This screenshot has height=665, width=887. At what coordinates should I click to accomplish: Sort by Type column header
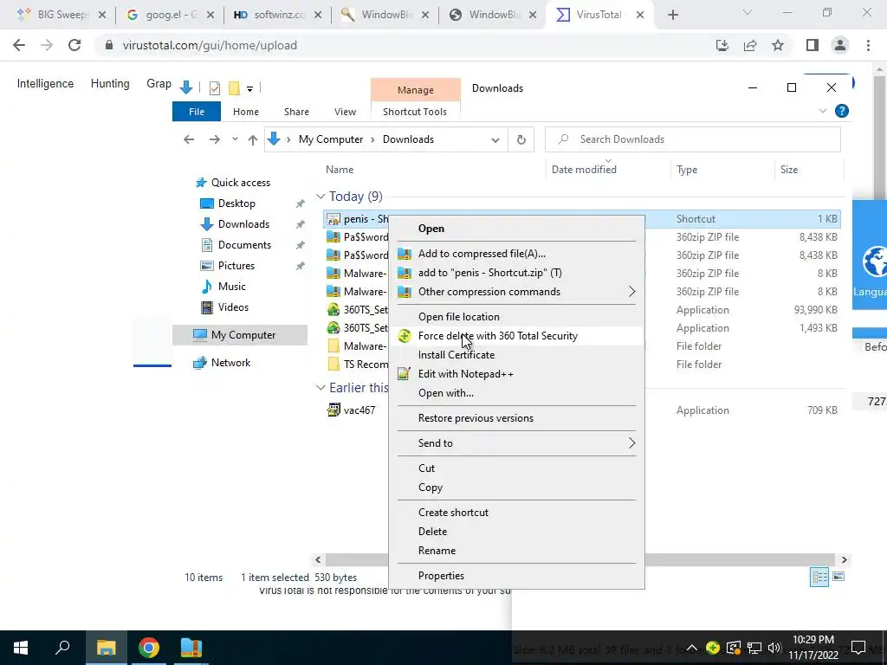click(687, 170)
